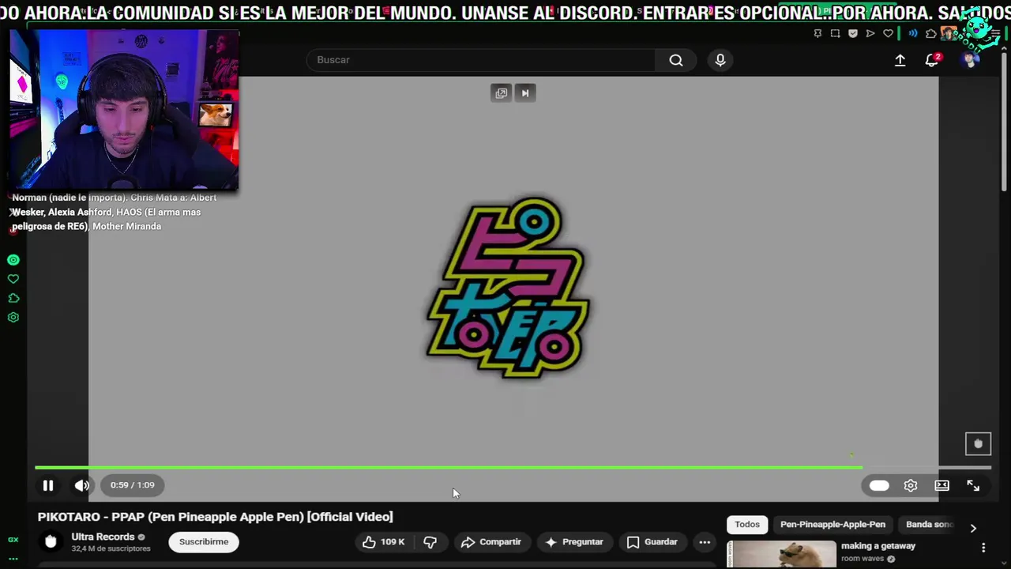Viewport: 1011px width, 569px height.
Task: Click the skip-next icon above player
Action: (x=525, y=93)
